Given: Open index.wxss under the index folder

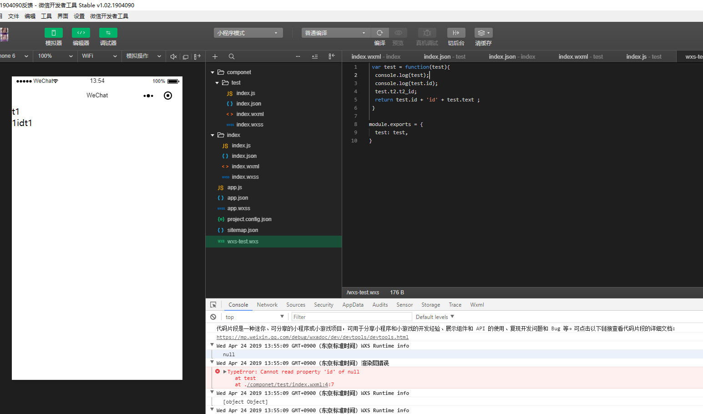Looking at the screenshot, I should [245, 177].
